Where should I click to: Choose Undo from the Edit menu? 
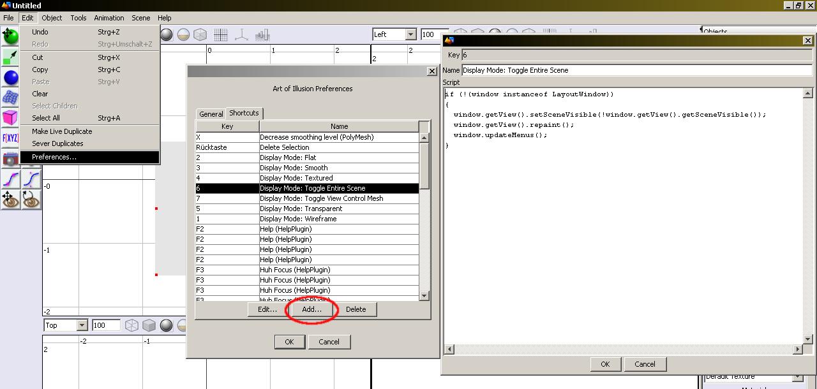point(90,32)
